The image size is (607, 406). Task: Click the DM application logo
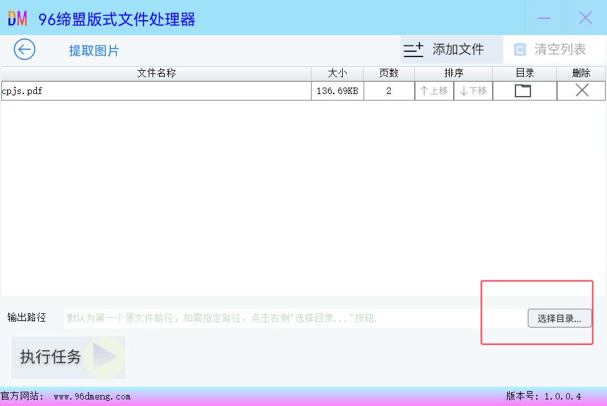pyautogui.click(x=18, y=19)
